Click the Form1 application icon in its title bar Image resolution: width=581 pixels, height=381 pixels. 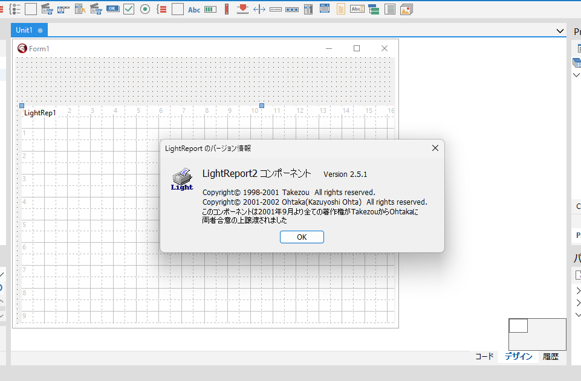[22, 48]
